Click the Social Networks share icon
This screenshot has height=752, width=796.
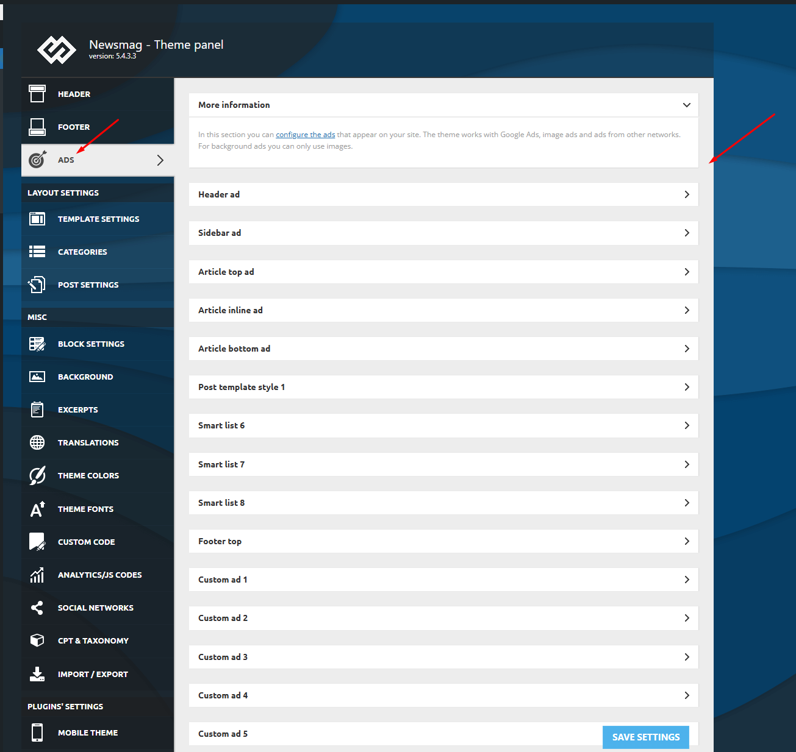(37, 608)
